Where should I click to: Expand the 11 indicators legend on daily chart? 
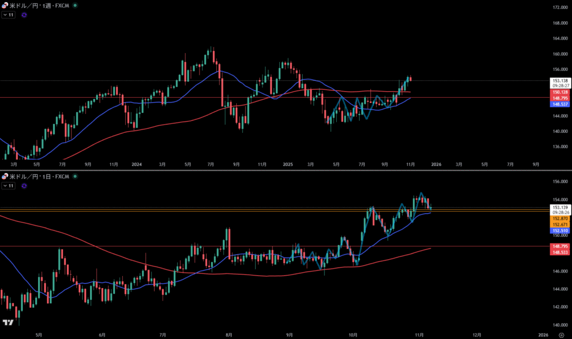pos(8,187)
